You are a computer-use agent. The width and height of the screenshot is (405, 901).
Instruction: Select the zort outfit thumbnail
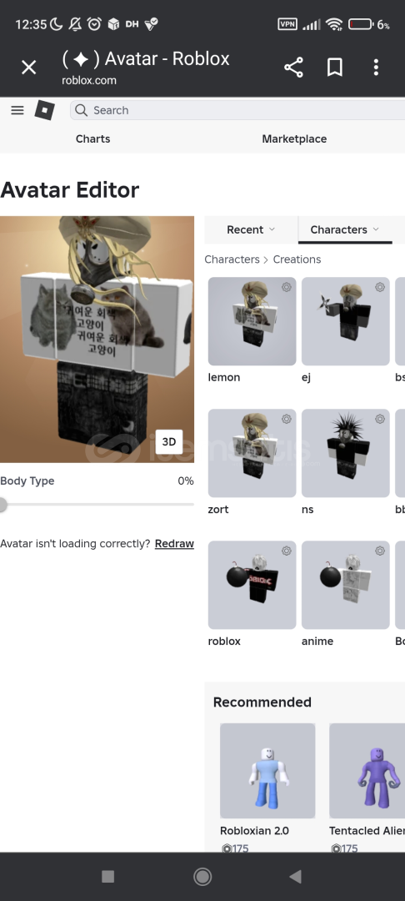(x=252, y=453)
